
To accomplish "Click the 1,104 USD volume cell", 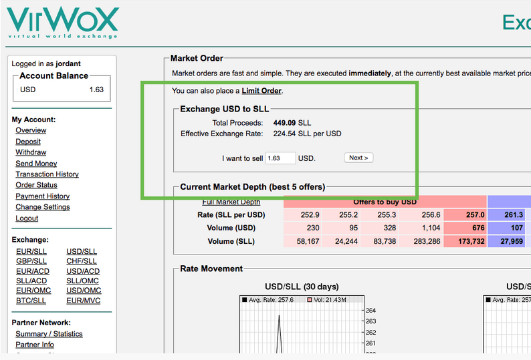I will coord(421,228).
